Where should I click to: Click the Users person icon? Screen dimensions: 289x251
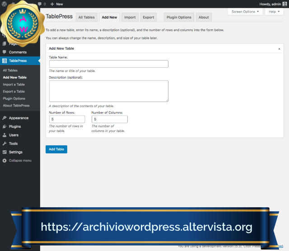pos(5,135)
